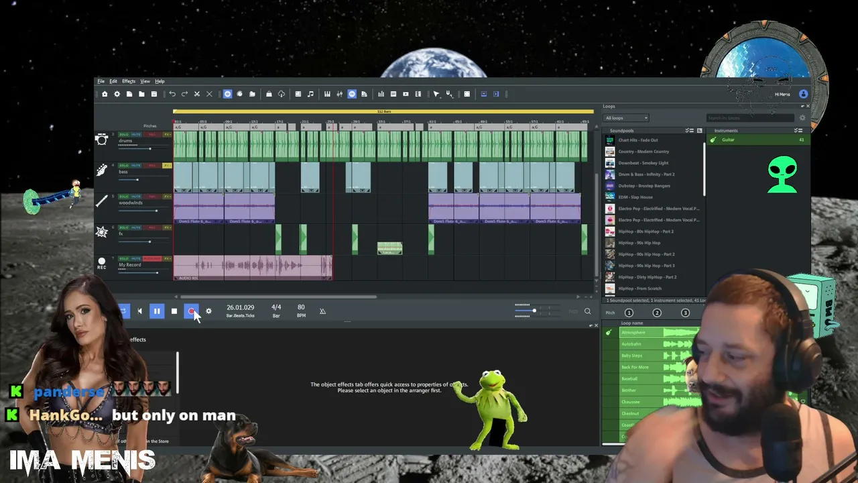
Task: Open the FX menu on the woodwinds track
Action: [x=168, y=197]
